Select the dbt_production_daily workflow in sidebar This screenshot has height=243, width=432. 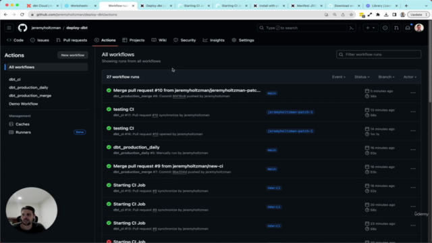click(x=28, y=88)
